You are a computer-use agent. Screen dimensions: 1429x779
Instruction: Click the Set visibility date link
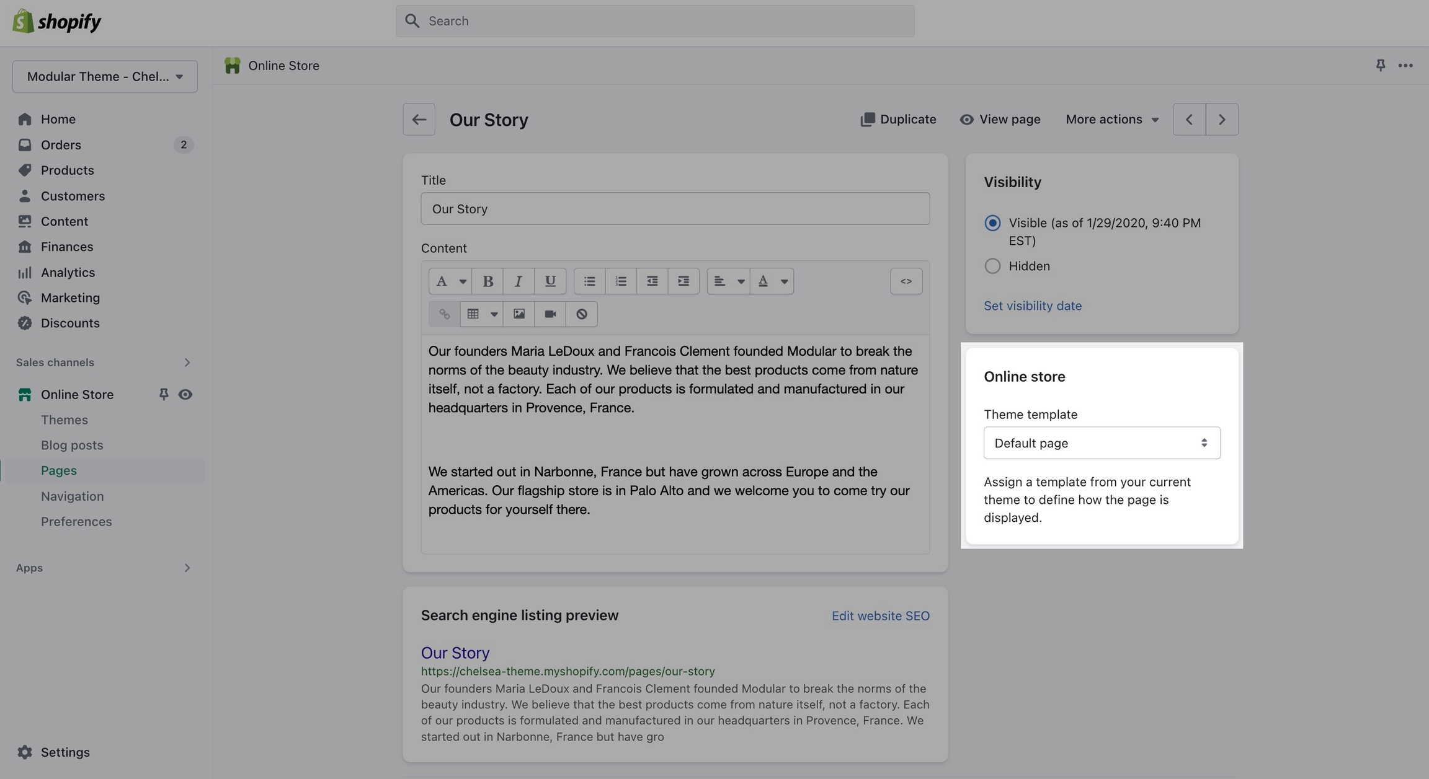pyautogui.click(x=1032, y=306)
